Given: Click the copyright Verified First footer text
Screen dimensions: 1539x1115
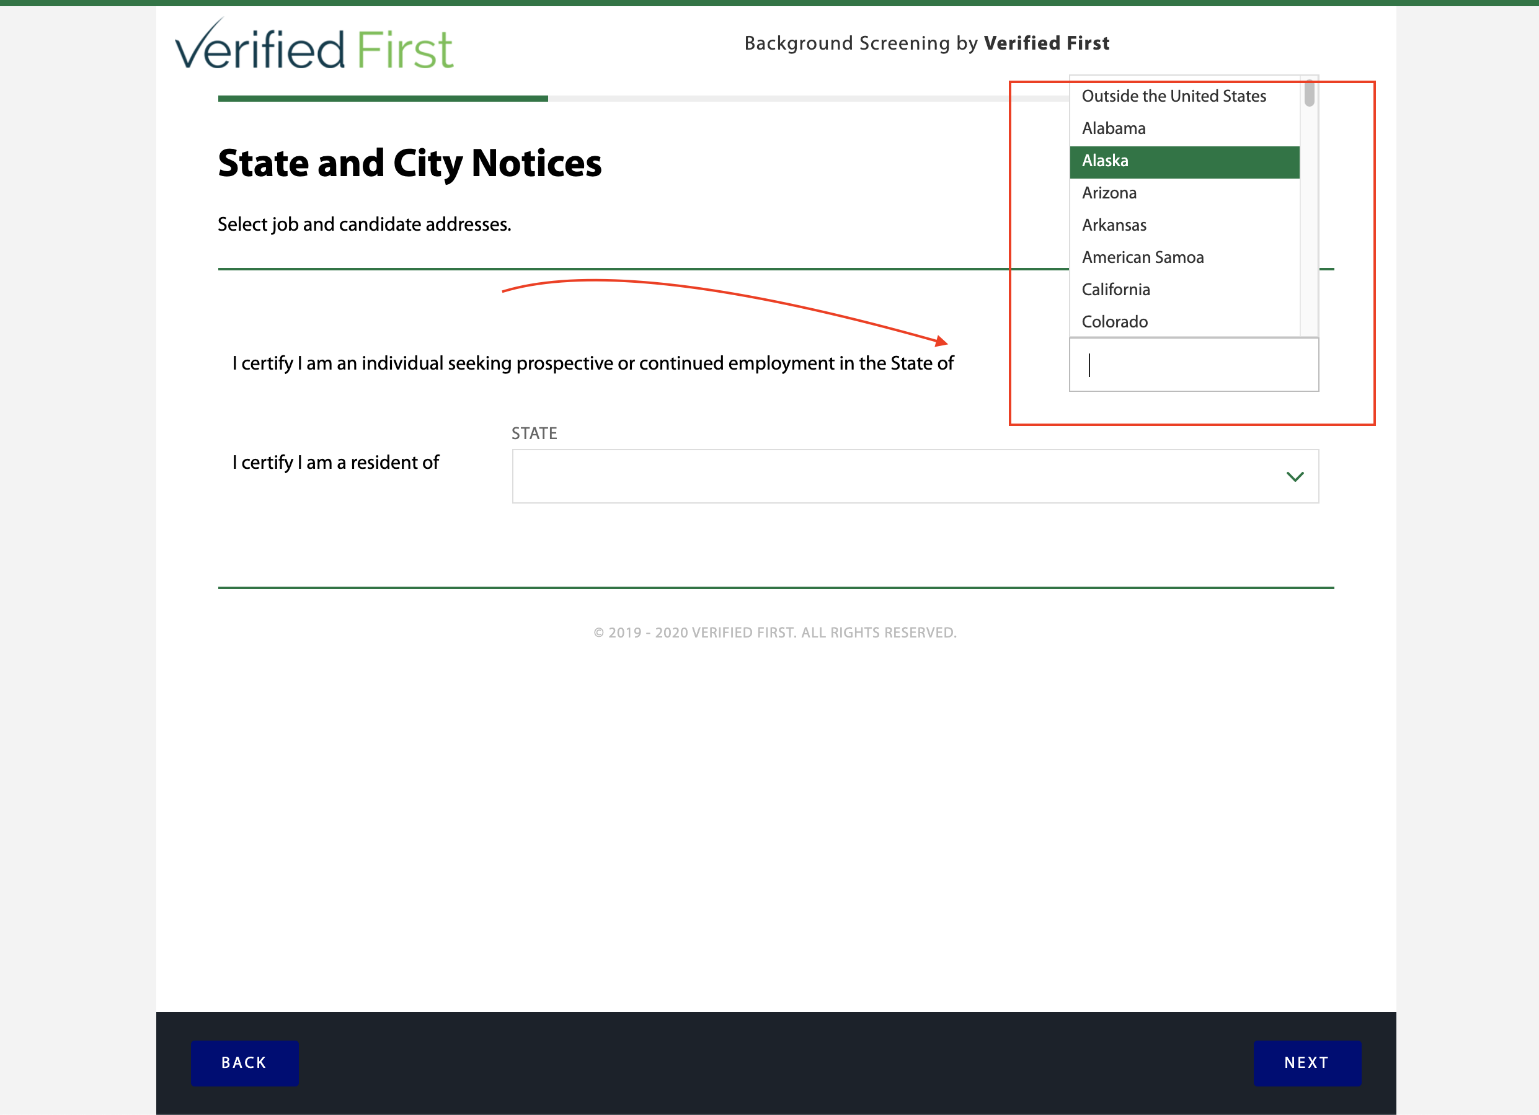Looking at the screenshot, I should [x=775, y=633].
